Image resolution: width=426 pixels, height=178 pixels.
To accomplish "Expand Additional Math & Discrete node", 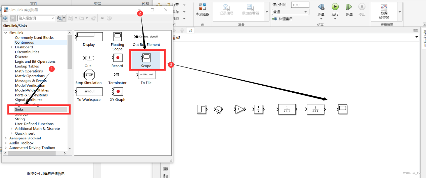I will (x=11, y=129).
